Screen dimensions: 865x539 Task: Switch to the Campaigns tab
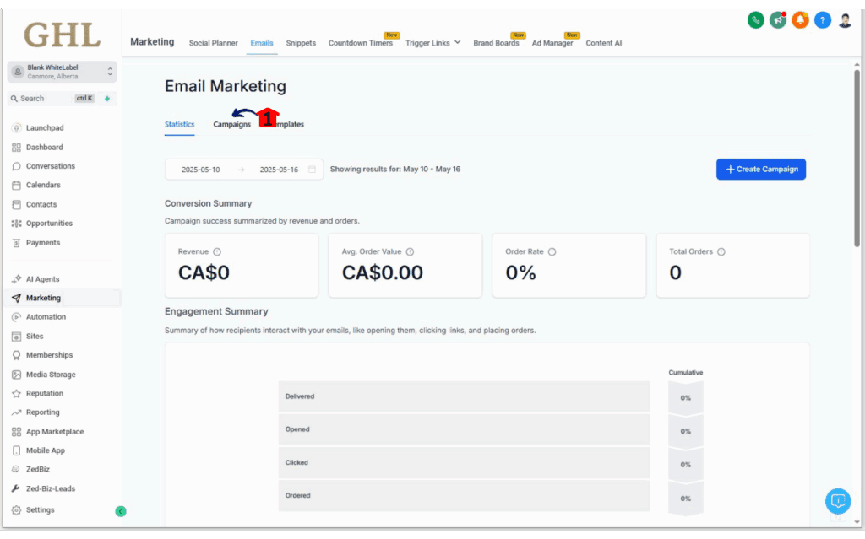232,123
